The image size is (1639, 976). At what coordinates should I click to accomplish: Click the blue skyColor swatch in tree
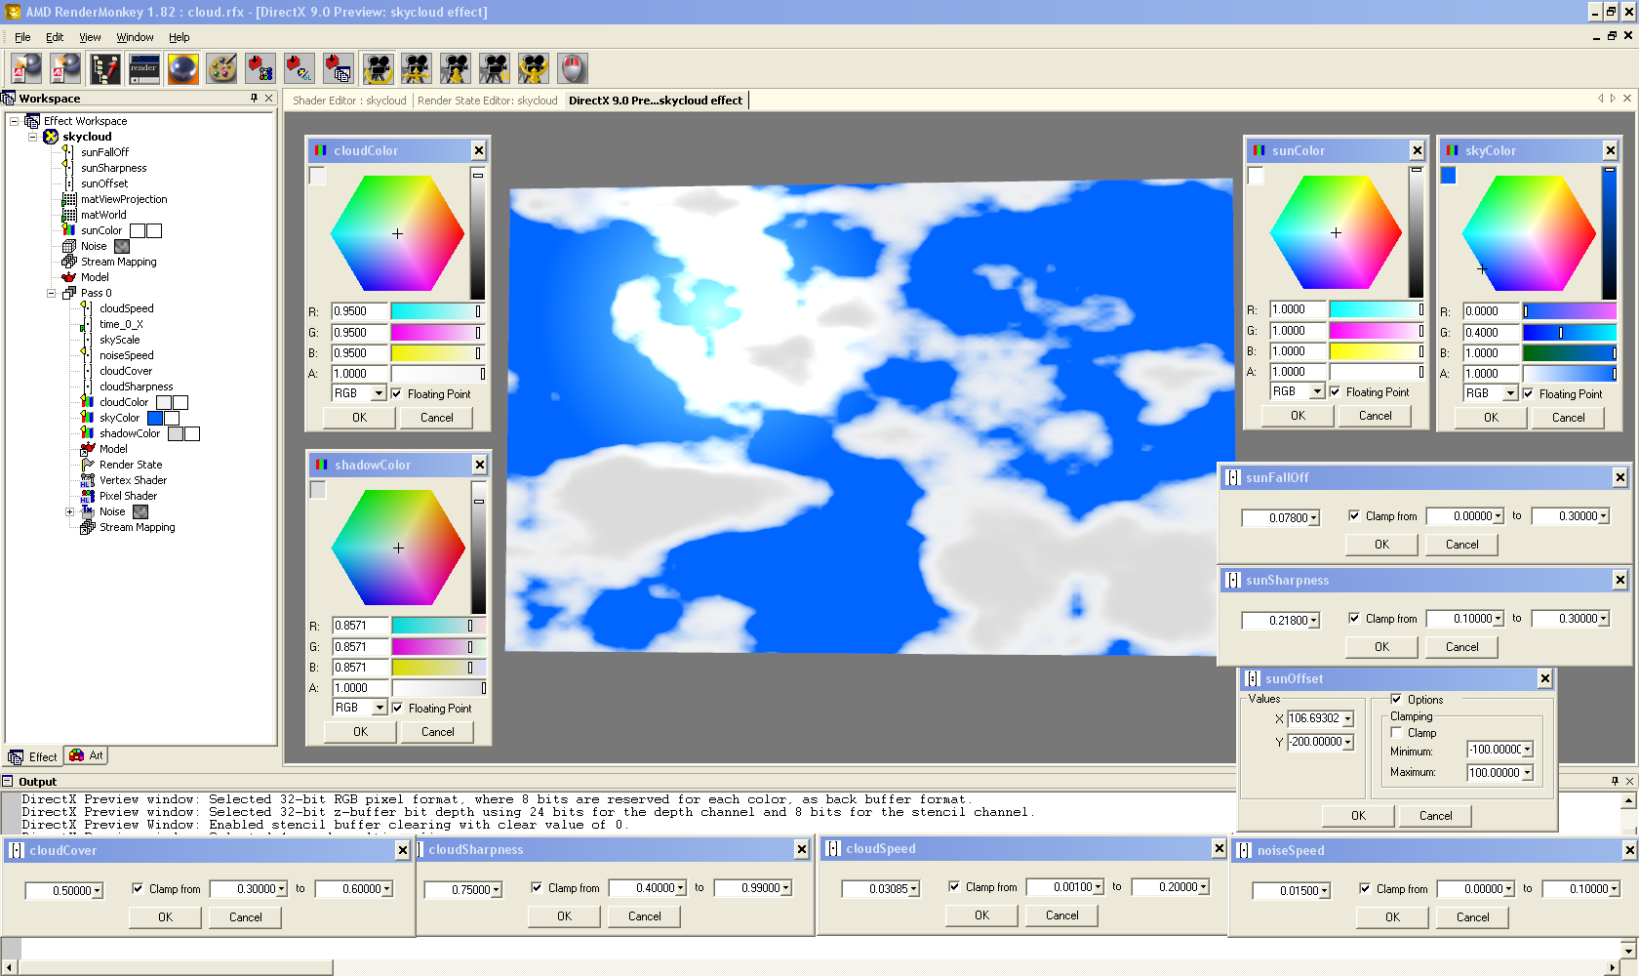(155, 418)
